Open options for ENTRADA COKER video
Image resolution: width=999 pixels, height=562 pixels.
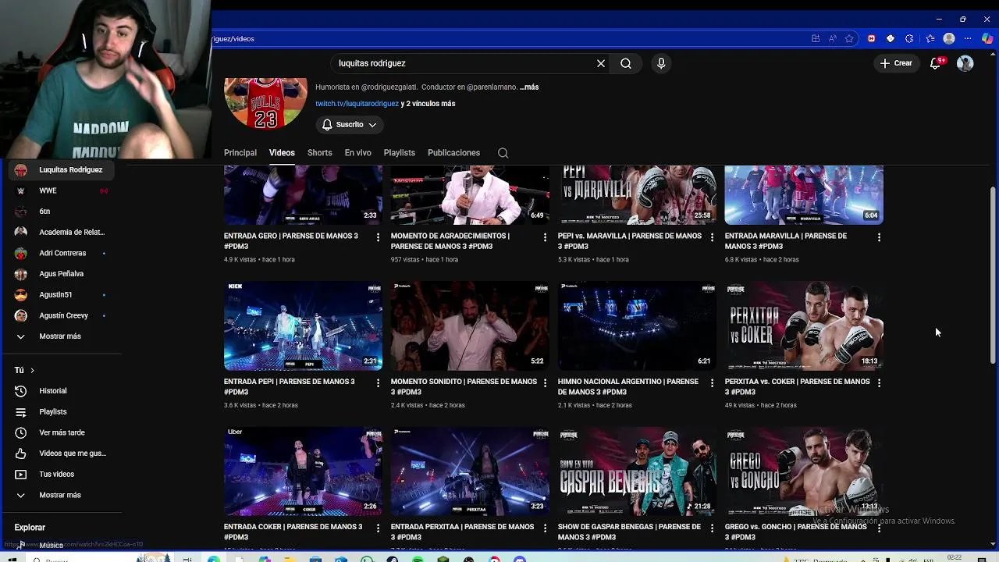(378, 528)
